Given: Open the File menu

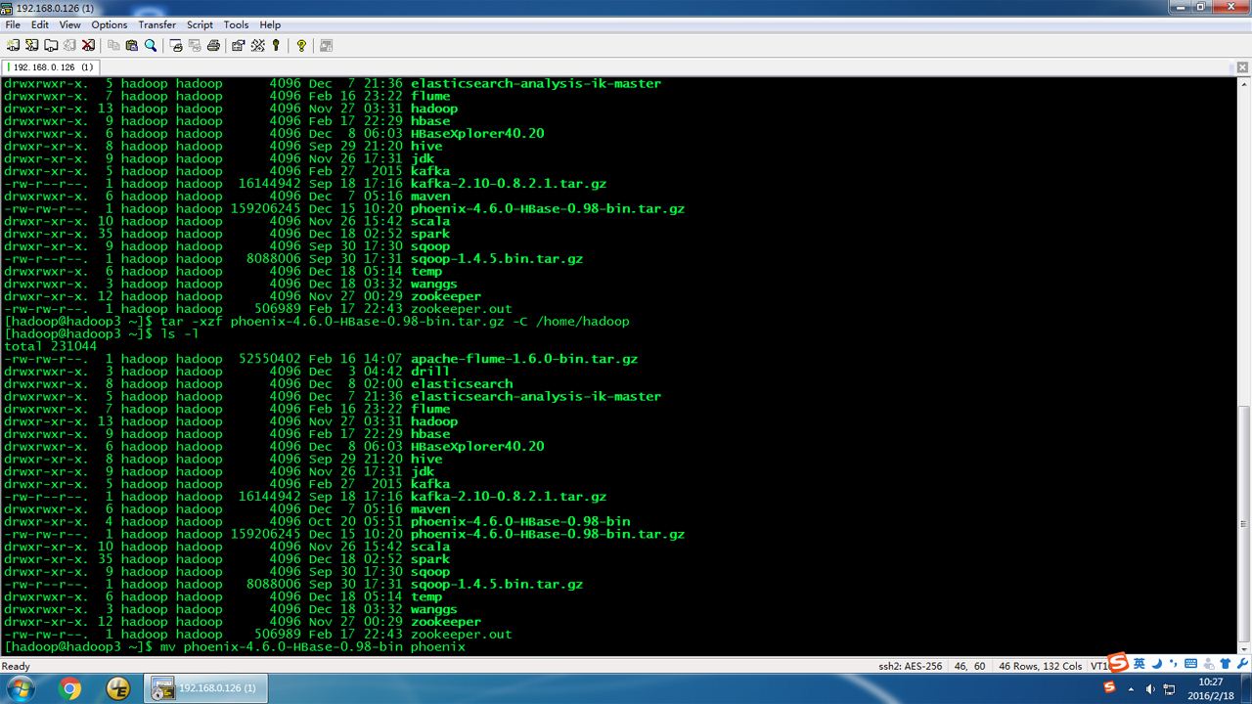Looking at the screenshot, I should click(x=13, y=24).
